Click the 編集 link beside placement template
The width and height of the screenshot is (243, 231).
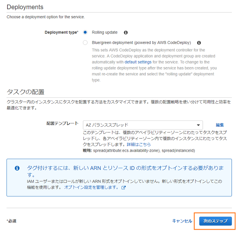point(220,125)
